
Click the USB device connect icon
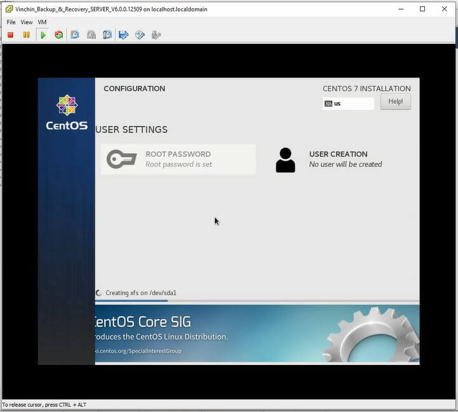[156, 35]
